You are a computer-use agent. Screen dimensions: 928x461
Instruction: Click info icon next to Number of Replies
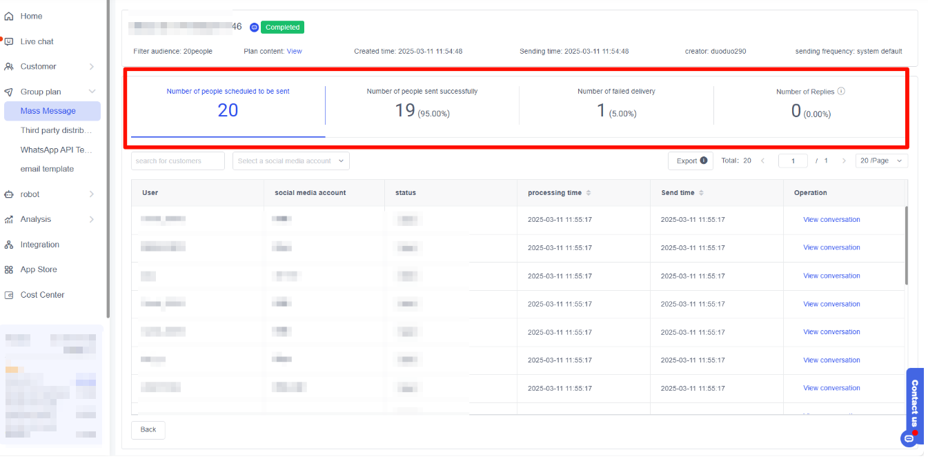tap(841, 91)
